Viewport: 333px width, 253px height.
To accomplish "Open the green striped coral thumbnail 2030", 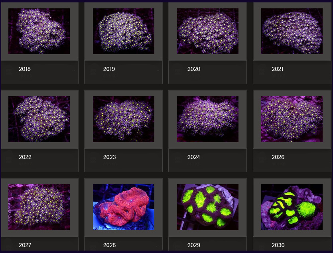I will [292, 207].
